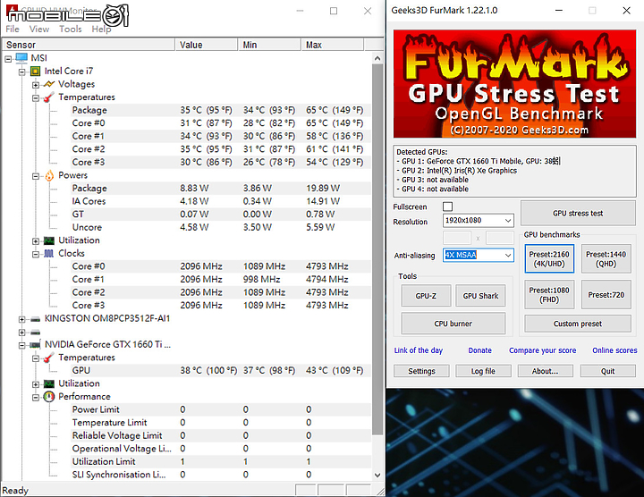This screenshot has height=497, width=644.
Task: Open the Log file button
Action: [x=483, y=371]
